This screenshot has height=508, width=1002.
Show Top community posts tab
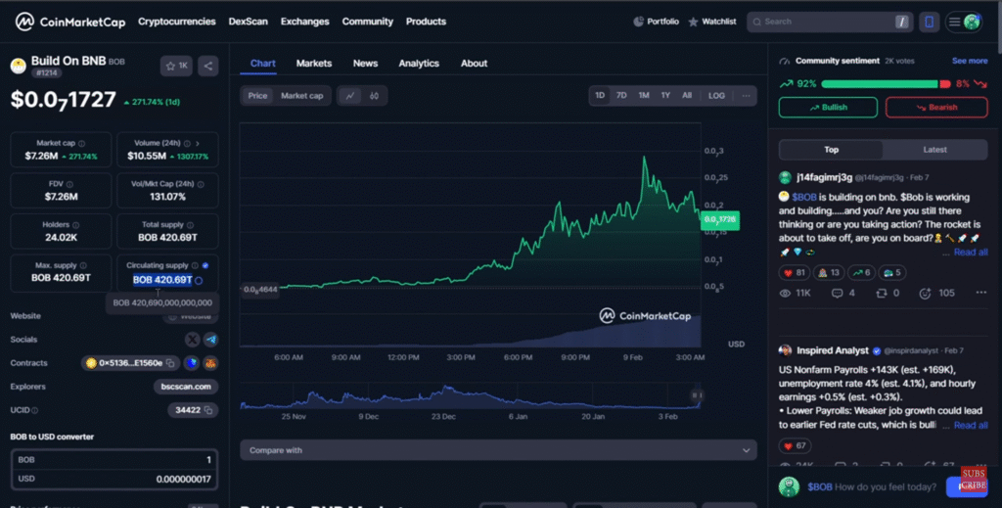pos(832,150)
